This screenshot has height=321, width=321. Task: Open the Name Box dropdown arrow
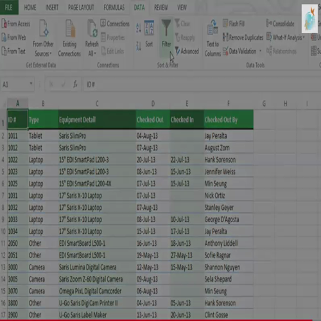pyautogui.click(x=31, y=83)
